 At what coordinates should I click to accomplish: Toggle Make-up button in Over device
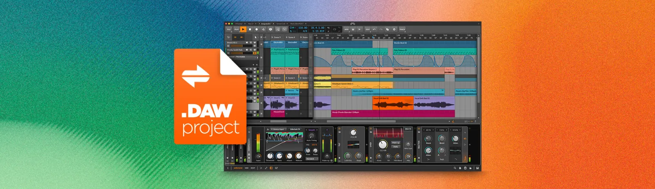click(395, 143)
